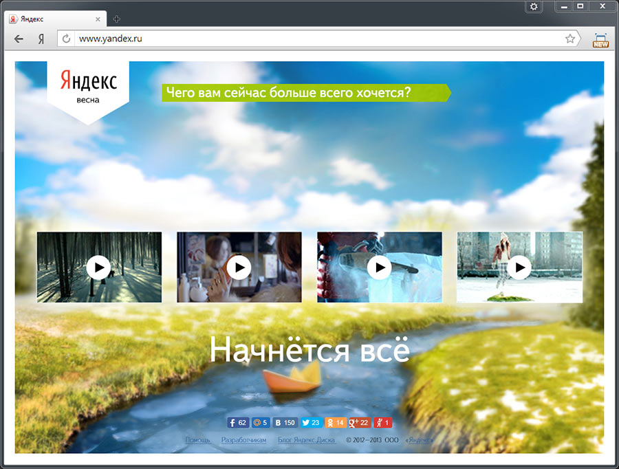Click the Google+ share button
This screenshot has height=469, width=619.
[360, 423]
